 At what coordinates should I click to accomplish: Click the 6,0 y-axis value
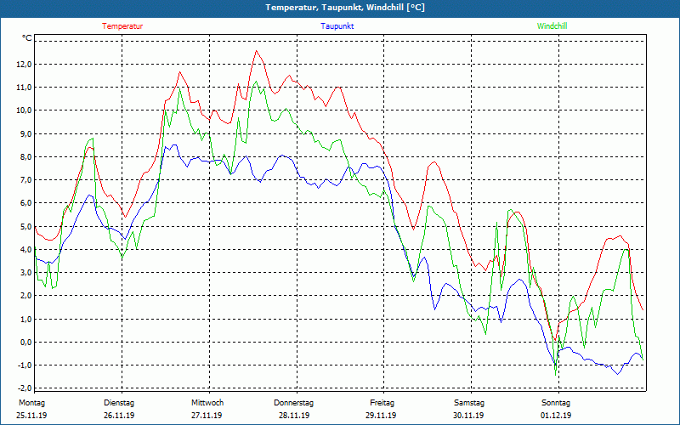tap(26, 203)
